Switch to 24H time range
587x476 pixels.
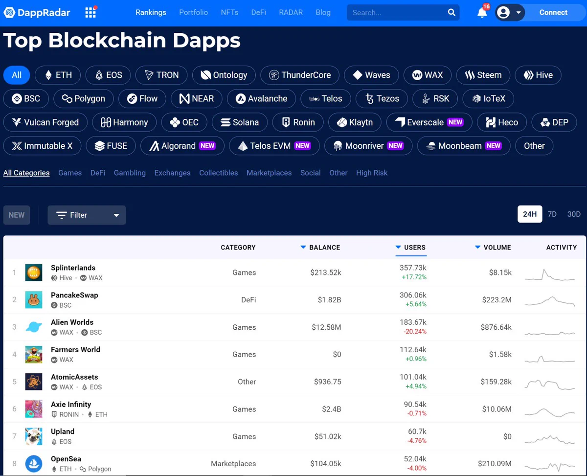[x=530, y=214]
